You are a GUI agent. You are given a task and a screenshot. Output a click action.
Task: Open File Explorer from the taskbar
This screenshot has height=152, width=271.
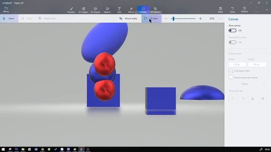23,149
